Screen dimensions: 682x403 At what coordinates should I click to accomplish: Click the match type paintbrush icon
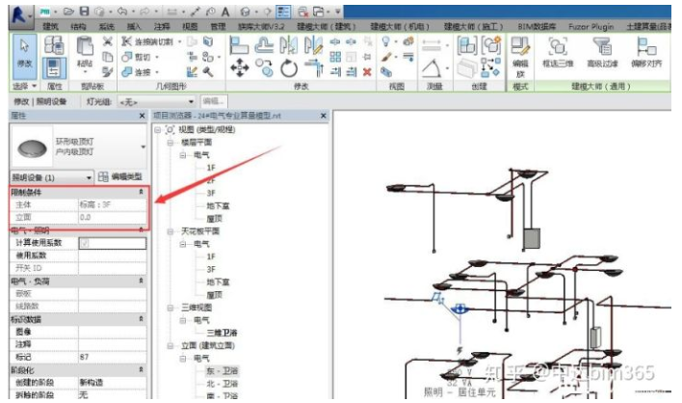[x=108, y=71]
